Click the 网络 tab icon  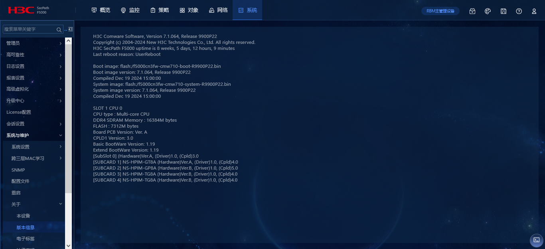tap(211, 10)
